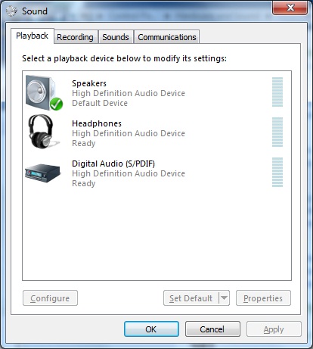
Task: Click the Speakers volume level meter
Action: pos(277,92)
